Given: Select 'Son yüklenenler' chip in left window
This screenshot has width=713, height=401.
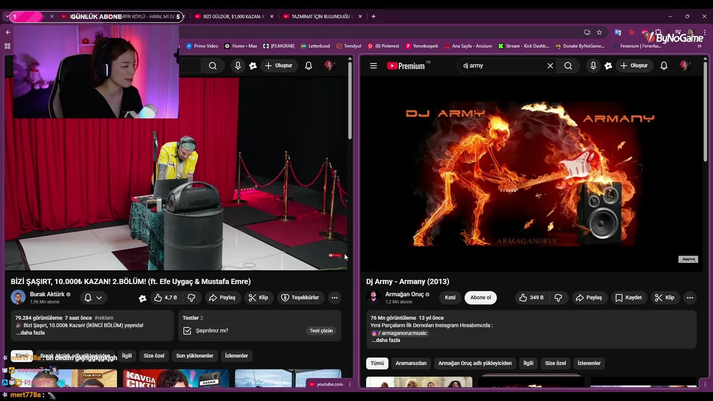Looking at the screenshot, I should tap(195, 356).
